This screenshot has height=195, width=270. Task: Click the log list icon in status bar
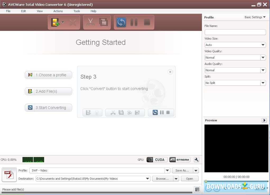[x=197, y=189]
